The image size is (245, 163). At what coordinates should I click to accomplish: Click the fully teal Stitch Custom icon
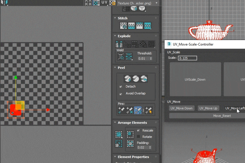click(147, 25)
